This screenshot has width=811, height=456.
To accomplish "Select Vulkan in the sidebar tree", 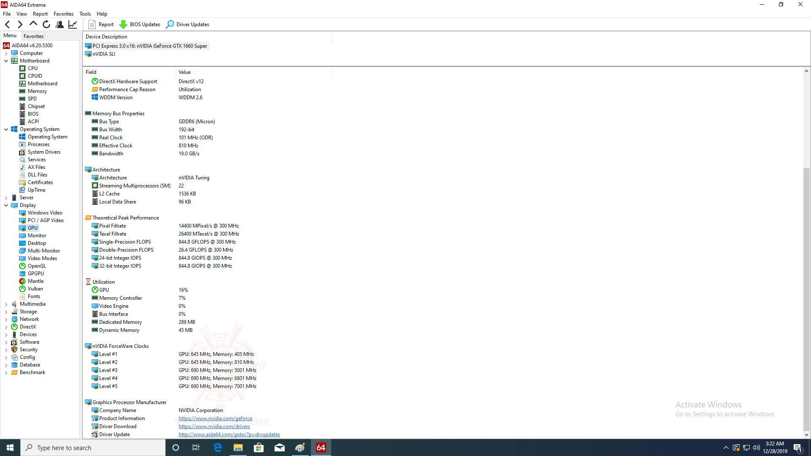I will [35, 289].
